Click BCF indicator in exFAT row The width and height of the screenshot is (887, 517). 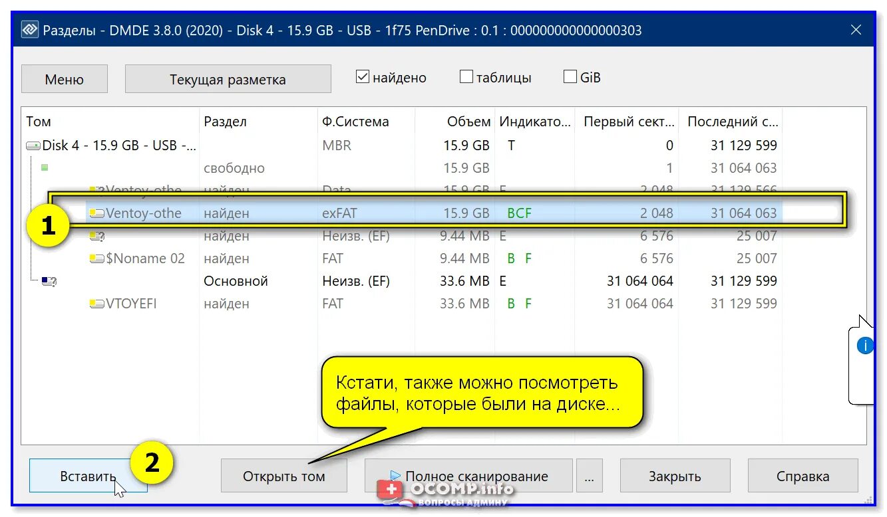(x=520, y=213)
